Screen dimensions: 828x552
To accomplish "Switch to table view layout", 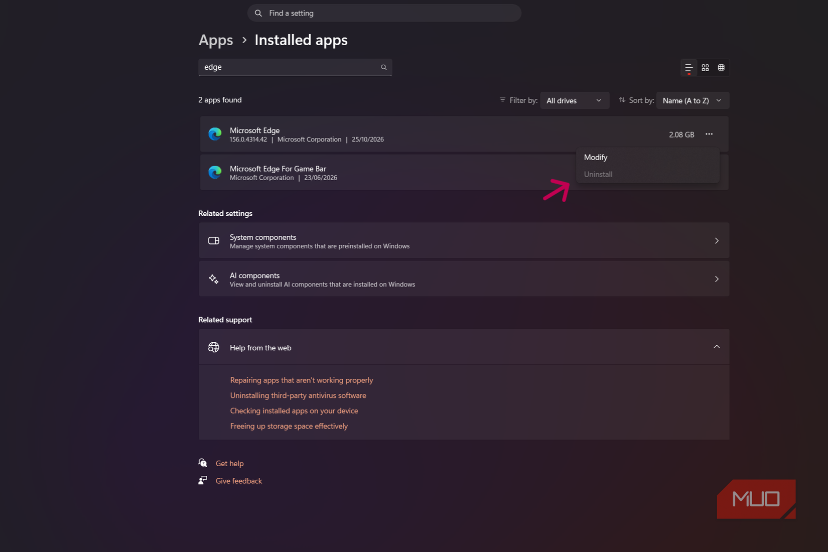I will pos(721,68).
